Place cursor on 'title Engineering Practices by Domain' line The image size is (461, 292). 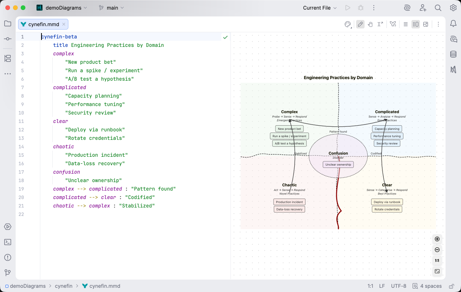108,45
